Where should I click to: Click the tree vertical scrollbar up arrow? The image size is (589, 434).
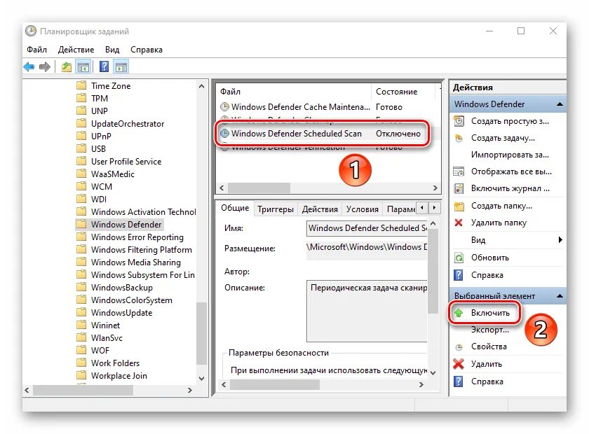point(202,86)
